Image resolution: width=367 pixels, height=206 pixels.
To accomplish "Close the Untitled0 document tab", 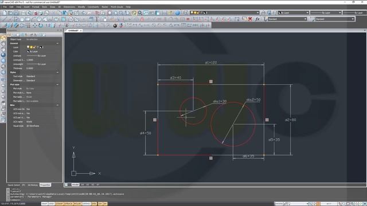I will pos(81,30).
